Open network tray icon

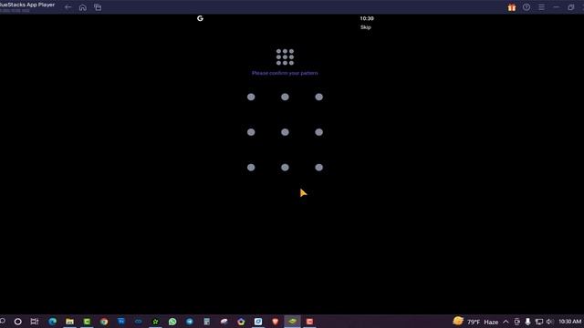click(x=539, y=322)
